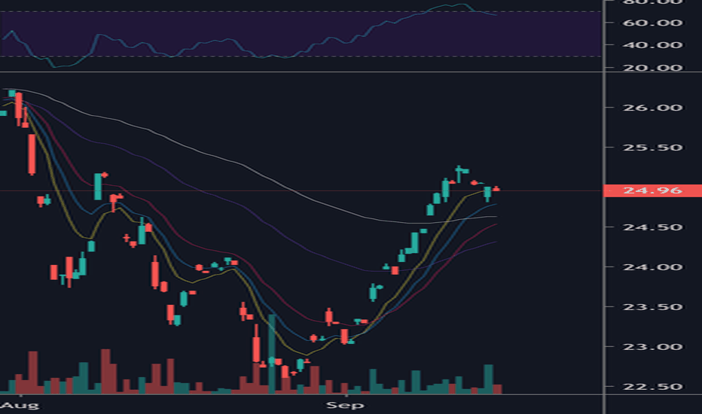Image resolution: width=702 pixels, height=414 pixels.
Task: Click the Aug label on time axis
Action: tap(20, 406)
